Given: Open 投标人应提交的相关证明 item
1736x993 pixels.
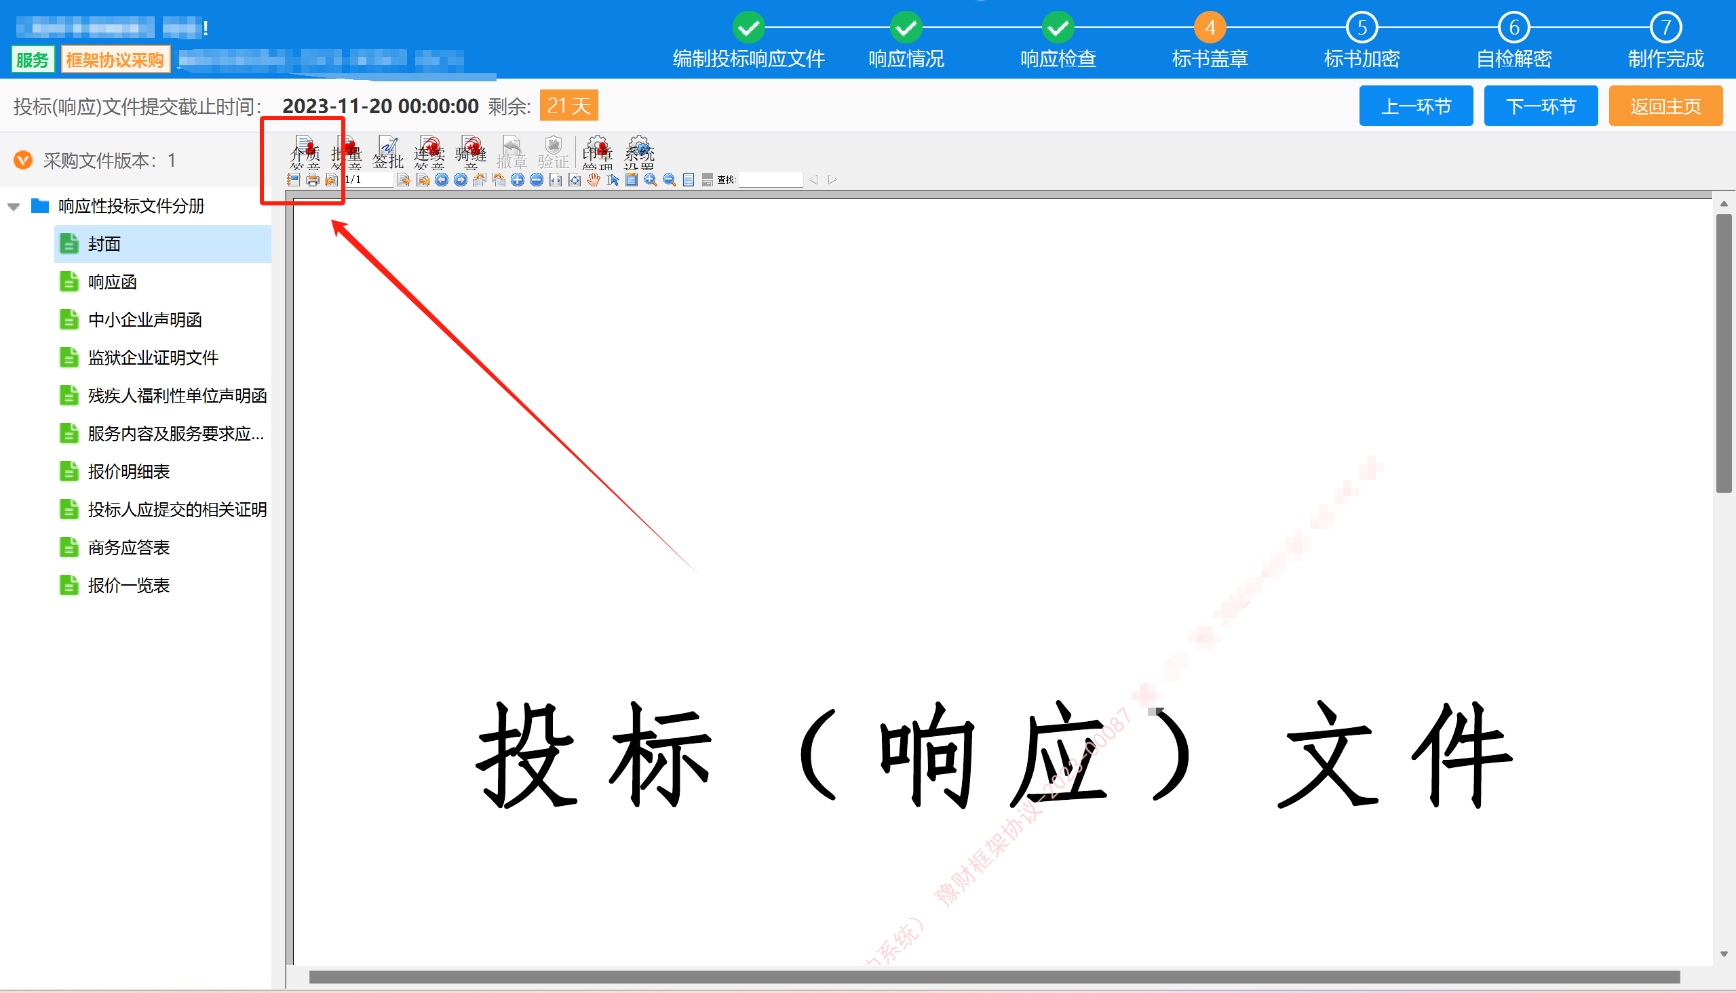Looking at the screenshot, I should click(178, 510).
